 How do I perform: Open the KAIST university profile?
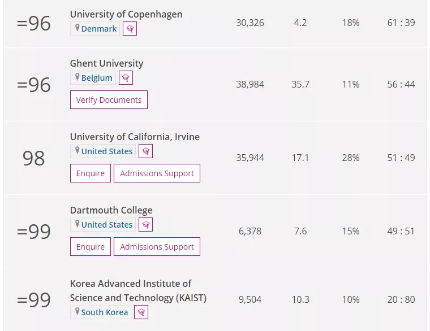(x=138, y=291)
